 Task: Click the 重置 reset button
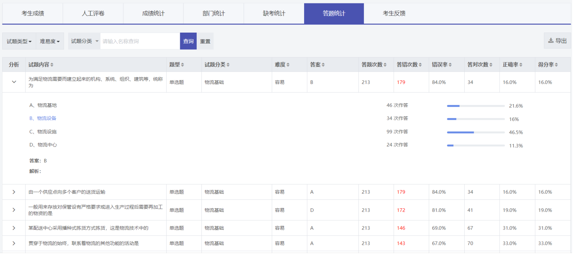(205, 41)
